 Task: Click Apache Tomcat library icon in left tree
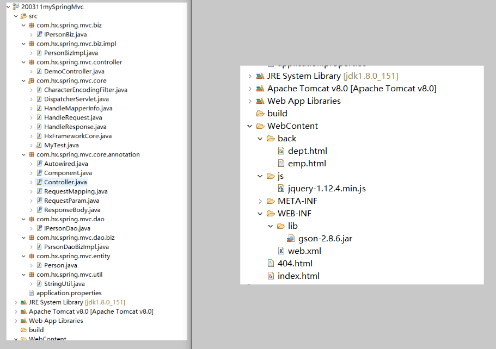pyautogui.click(x=24, y=311)
